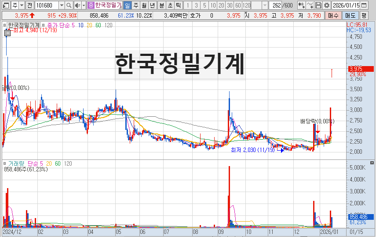This screenshot has width=376, height=237.
Task: Click the +29.90% change value
Action: click(68, 15)
